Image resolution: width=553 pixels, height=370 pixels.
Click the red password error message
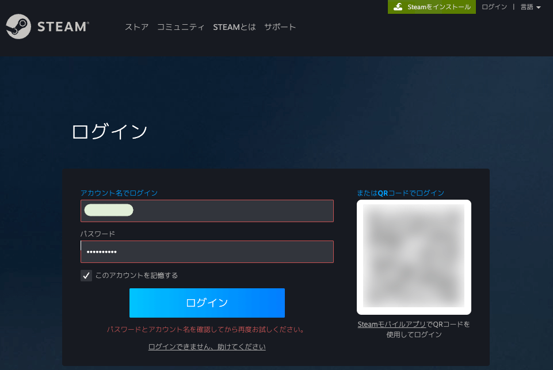click(x=206, y=330)
